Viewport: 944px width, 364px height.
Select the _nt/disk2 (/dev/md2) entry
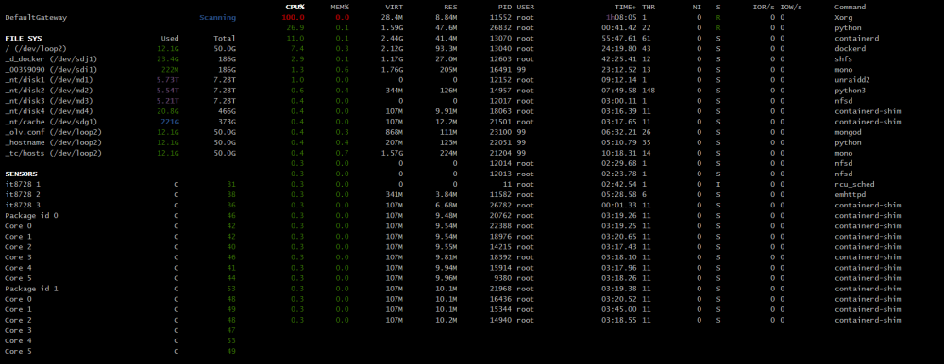49,91
